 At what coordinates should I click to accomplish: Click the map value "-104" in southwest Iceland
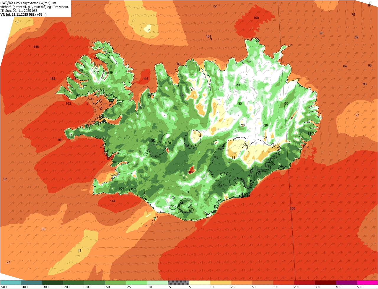pos(120,189)
